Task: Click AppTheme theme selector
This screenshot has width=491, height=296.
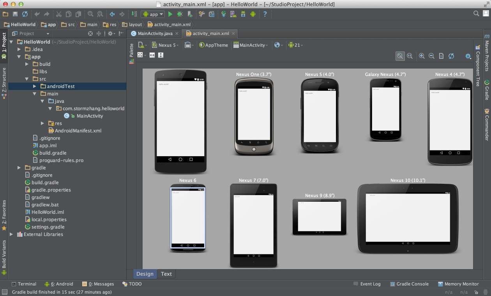Action: pos(214,45)
